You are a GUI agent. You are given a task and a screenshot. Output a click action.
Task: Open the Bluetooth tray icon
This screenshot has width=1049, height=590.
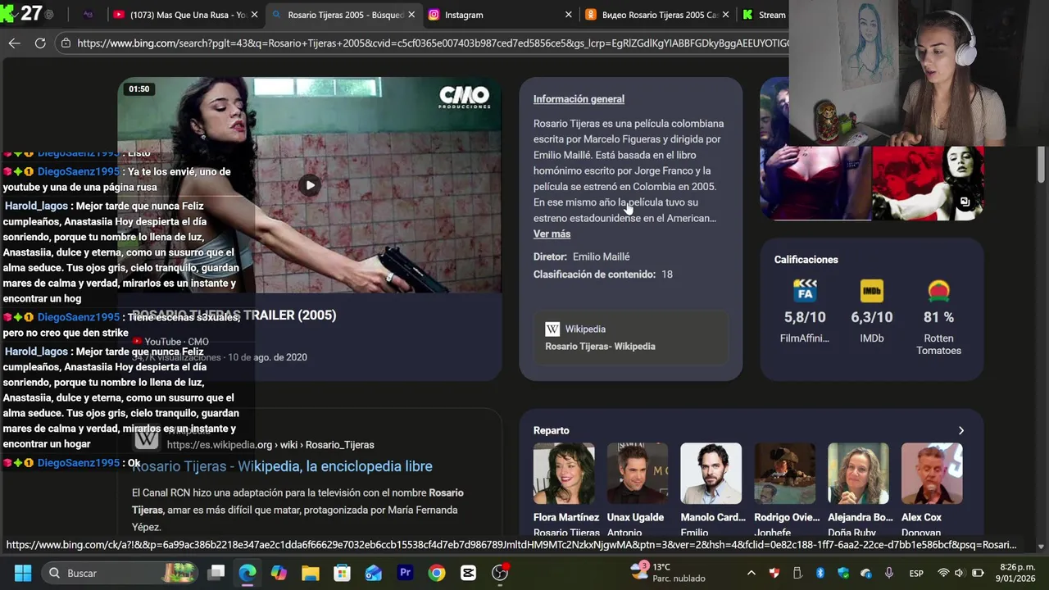(x=820, y=573)
